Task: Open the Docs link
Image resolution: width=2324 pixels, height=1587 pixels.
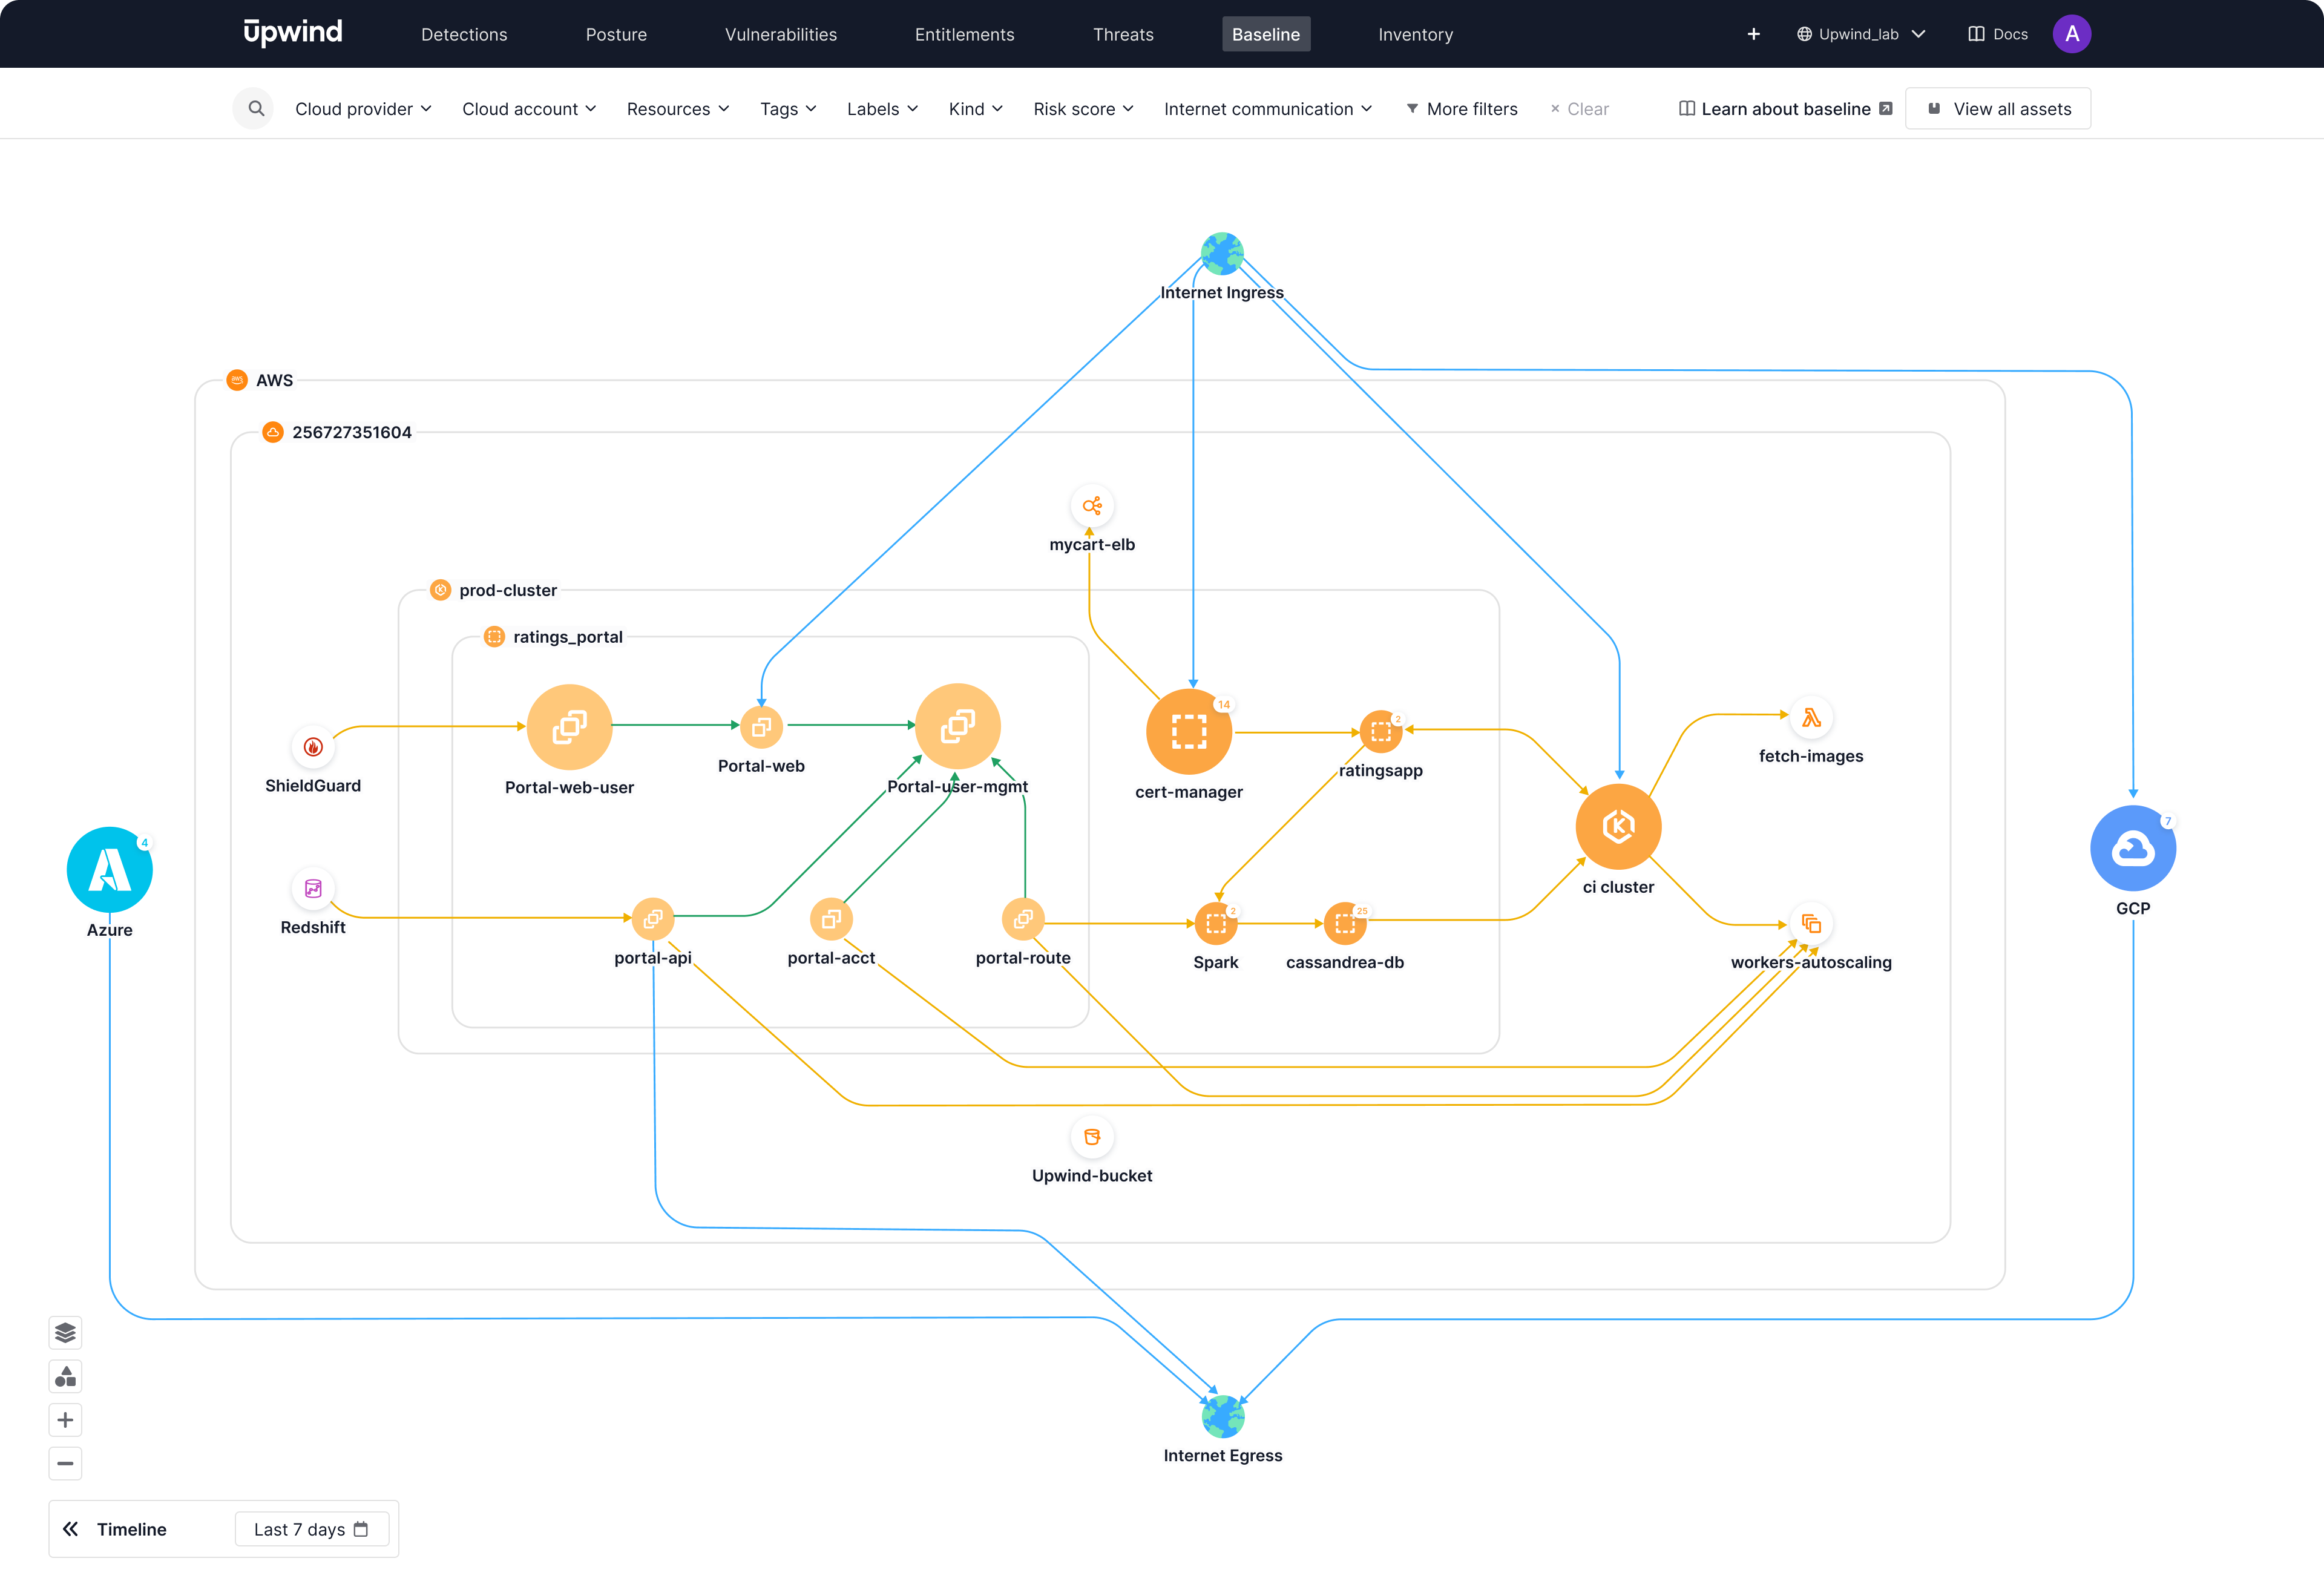Action: click(x=1998, y=34)
